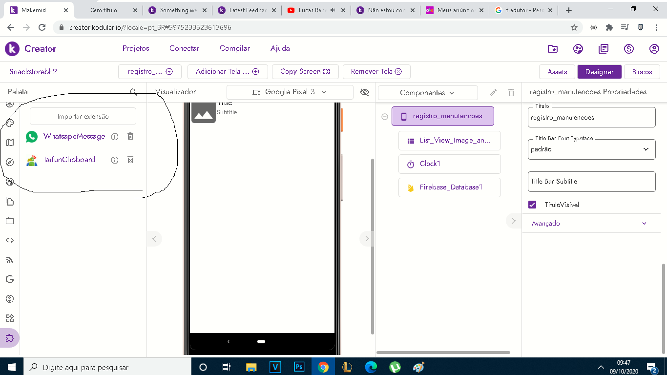Image resolution: width=667 pixels, height=375 pixels.
Task: Show info for TaifunClipboard extension
Action: (x=115, y=160)
